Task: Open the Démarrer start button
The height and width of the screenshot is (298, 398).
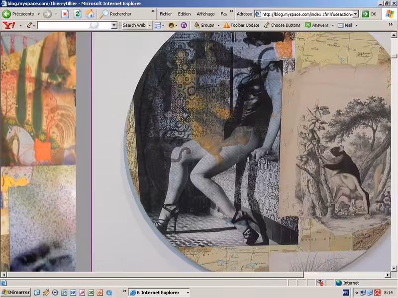Action: tap(16, 293)
